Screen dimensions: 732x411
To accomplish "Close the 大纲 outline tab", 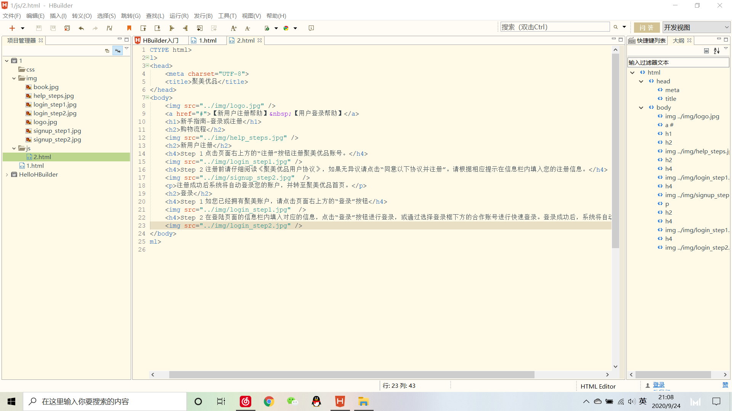I will click(689, 40).
